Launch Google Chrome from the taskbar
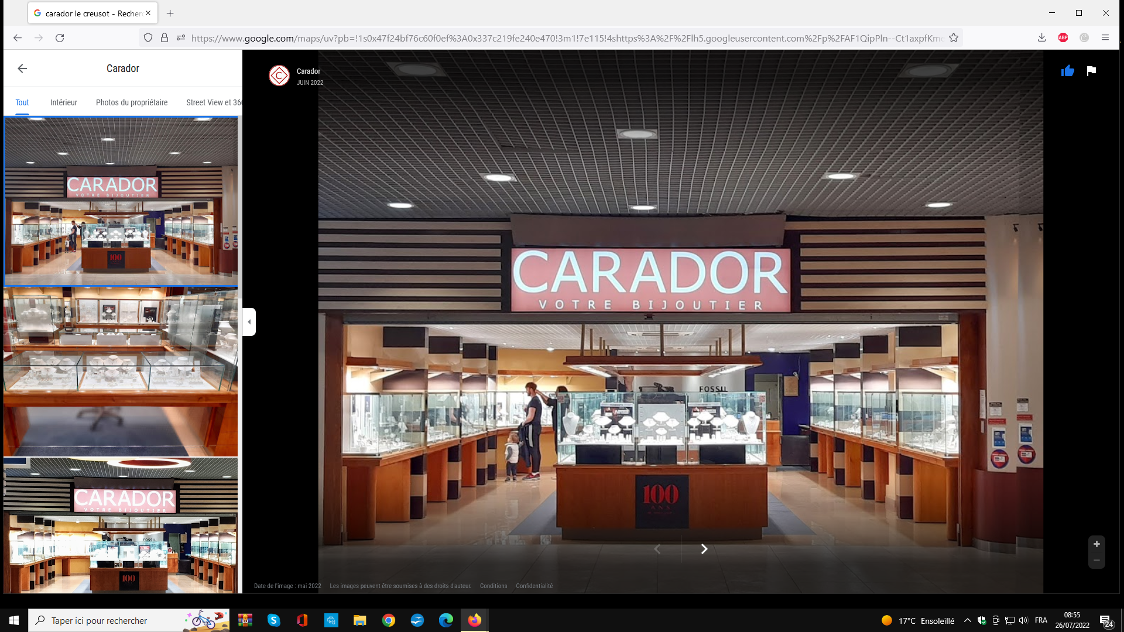 pyautogui.click(x=389, y=620)
